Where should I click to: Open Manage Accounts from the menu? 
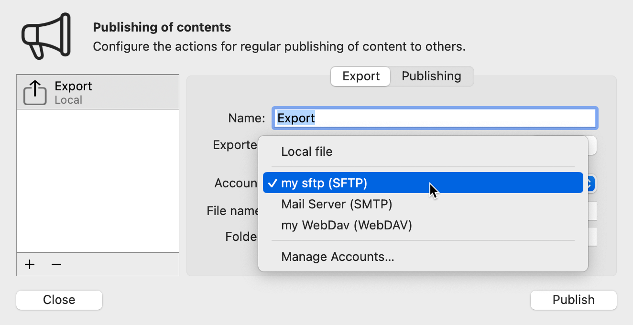337,257
